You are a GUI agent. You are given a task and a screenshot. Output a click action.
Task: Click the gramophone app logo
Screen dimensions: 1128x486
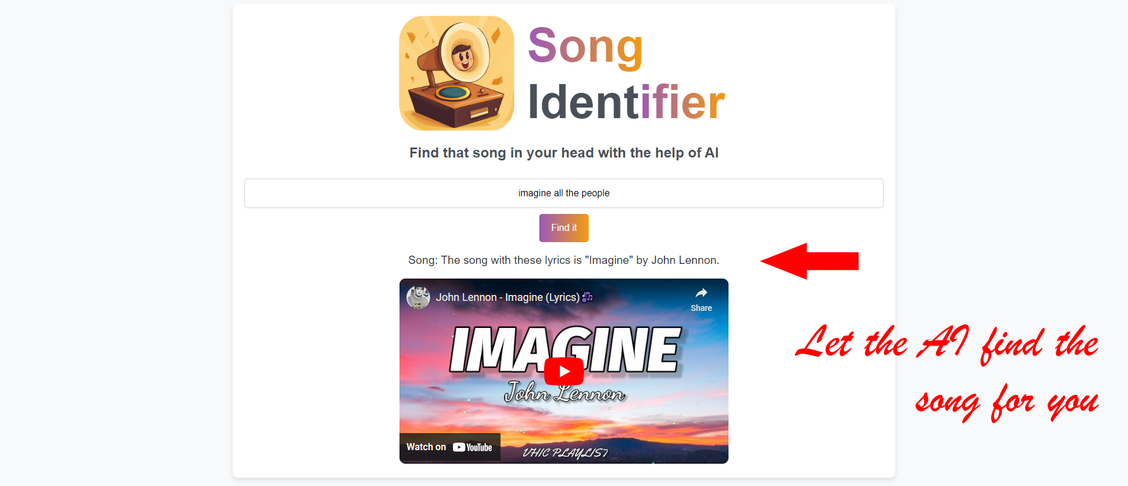click(456, 73)
